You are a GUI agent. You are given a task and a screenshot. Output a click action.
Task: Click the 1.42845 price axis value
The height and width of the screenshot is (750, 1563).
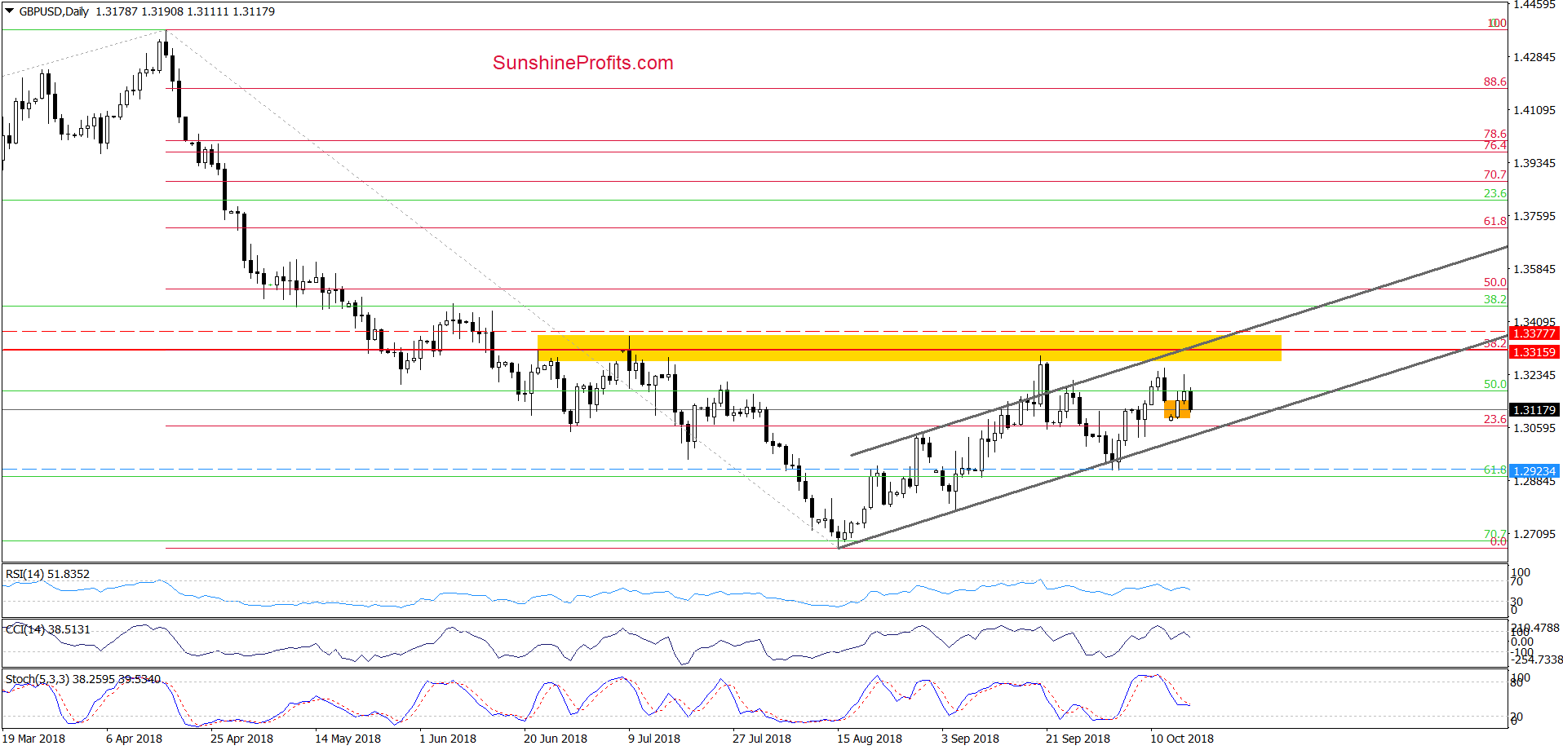[1534, 57]
